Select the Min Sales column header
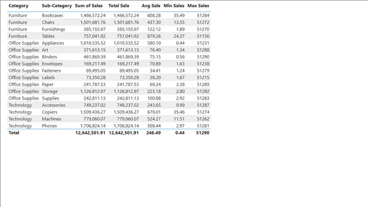The width and height of the screenshot is (368, 207). pyautogui.click(x=174, y=6)
